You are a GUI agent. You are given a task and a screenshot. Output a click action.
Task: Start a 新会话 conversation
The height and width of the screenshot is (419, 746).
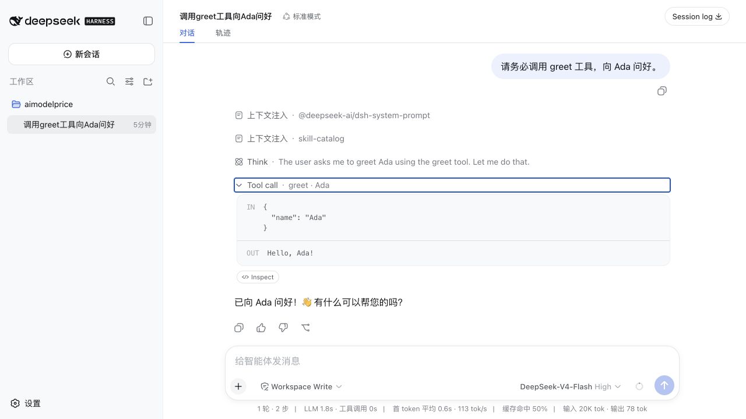(82, 54)
